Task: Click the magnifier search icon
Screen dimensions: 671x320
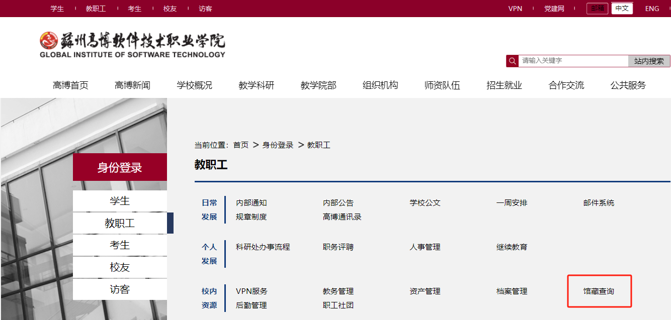Action: pyautogui.click(x=512, y=61)
